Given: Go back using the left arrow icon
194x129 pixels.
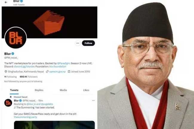Looking at the screenshot, I should click(6, 2).
